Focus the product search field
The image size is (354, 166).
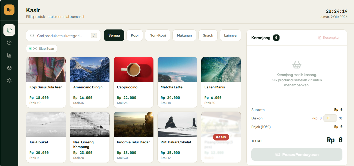[x=63, y=36]
